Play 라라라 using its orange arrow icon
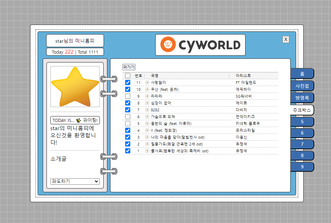The height and width of the screenshot is (223, 331). 147,96
